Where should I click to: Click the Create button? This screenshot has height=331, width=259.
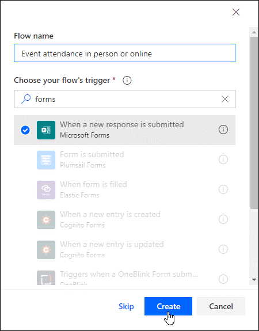coord(168,306)
